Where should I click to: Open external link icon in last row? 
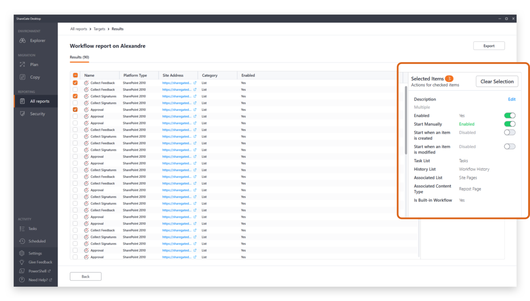pos(195,257)
